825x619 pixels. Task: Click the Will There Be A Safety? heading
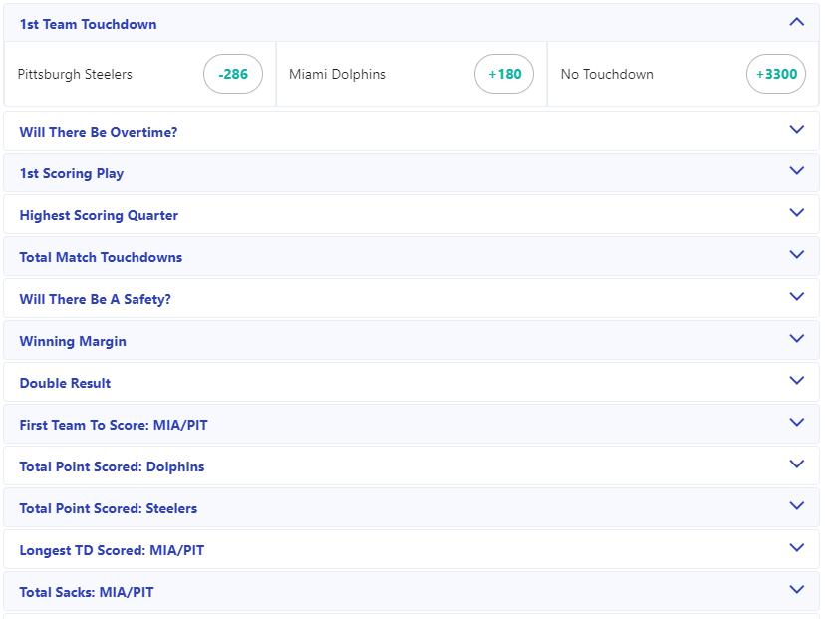[x=96, y=299]
